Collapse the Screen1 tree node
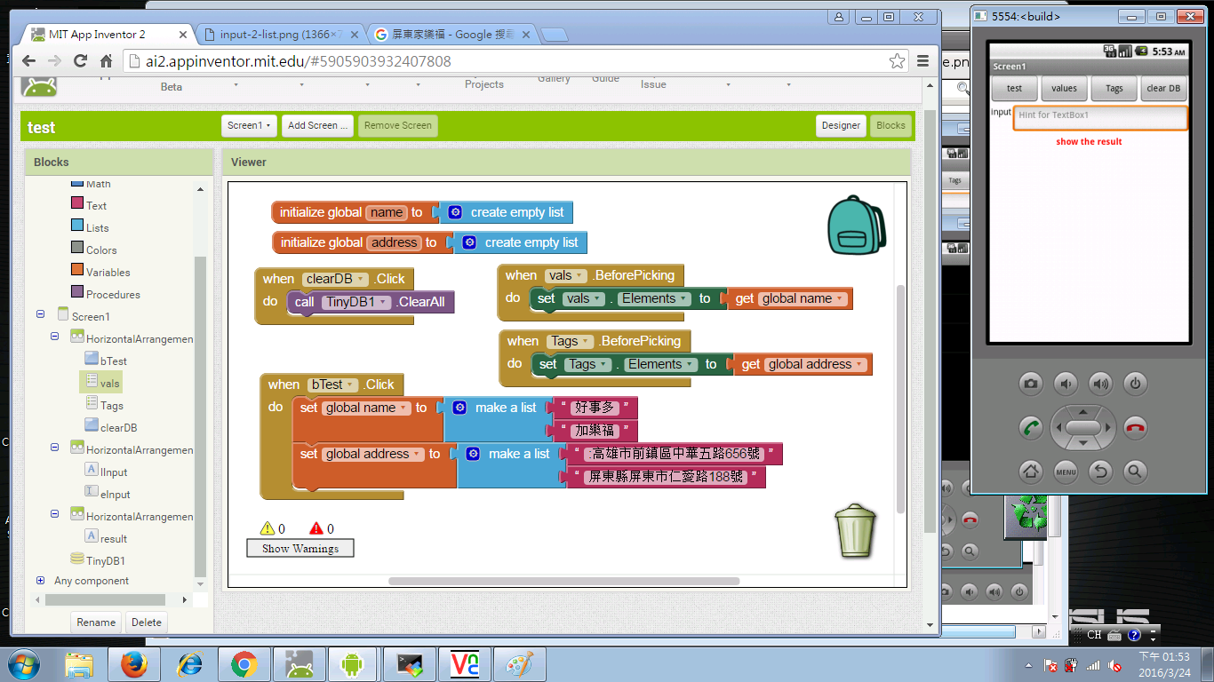The image size is (1214, 682). pyautogui.click(x=40, y=315)
